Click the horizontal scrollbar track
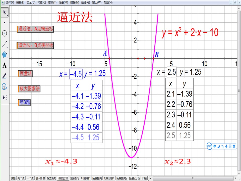 193,178
